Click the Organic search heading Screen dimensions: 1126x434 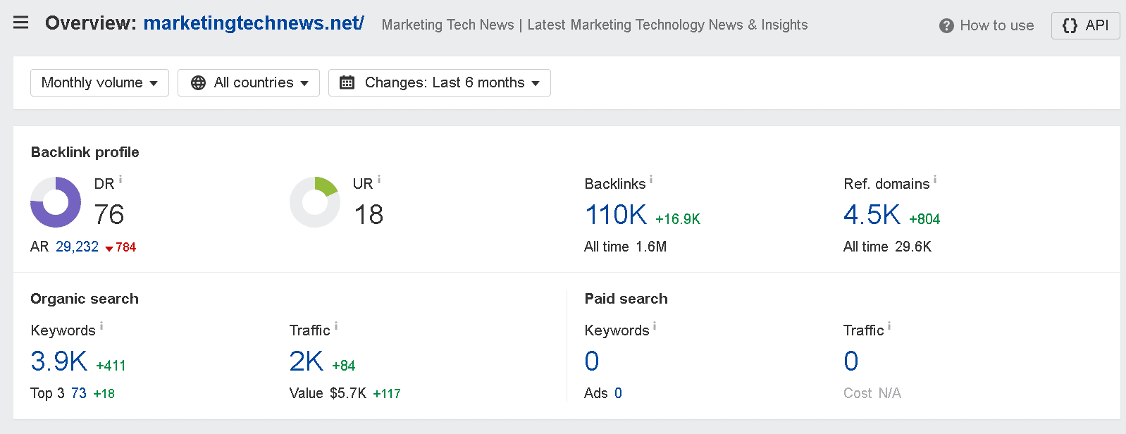pos(85,299)
